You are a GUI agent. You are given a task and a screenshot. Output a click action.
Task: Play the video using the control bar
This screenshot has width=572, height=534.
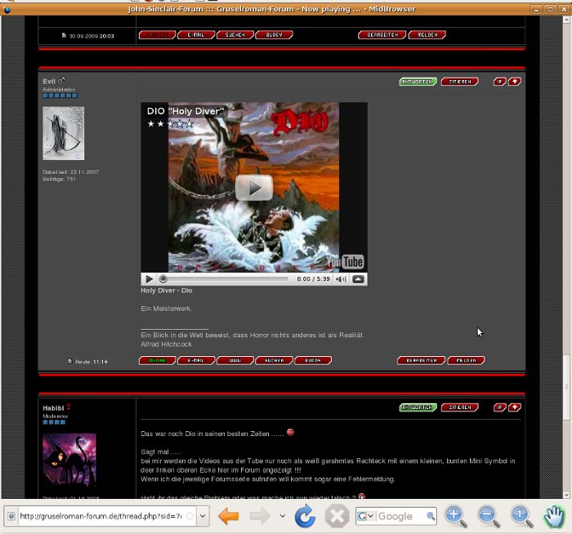149,279
